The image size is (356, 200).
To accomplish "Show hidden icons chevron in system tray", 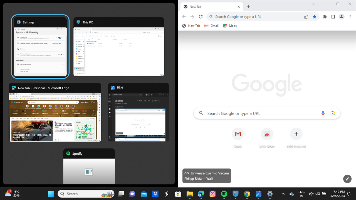I will (283, 194).
